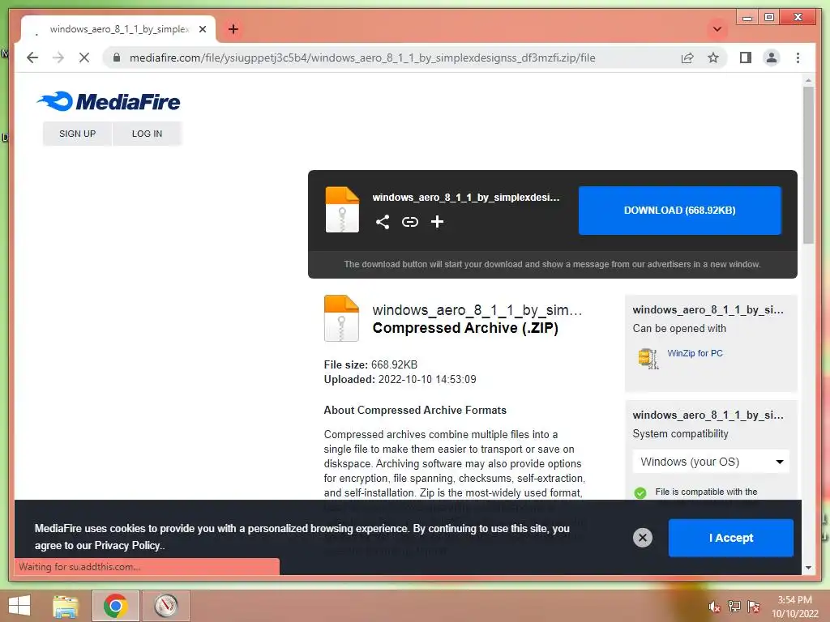Go back with the browser back arrow
The image size is (830, 622).
[32, 58]
